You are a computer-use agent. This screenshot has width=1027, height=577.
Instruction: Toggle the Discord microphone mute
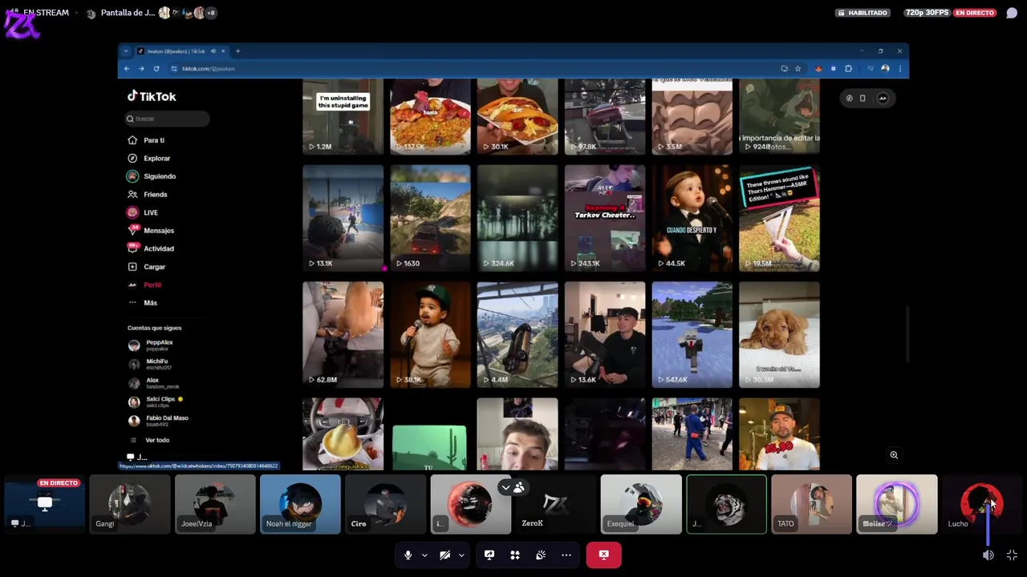tap(408, 555)
